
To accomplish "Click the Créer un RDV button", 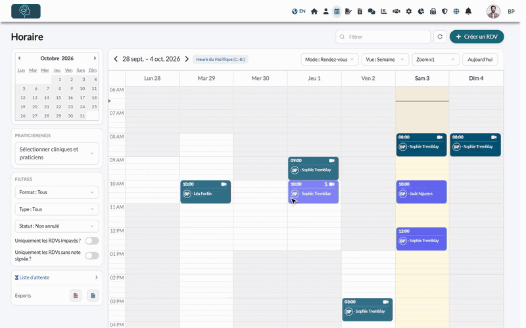I will (x=477, y=37).
